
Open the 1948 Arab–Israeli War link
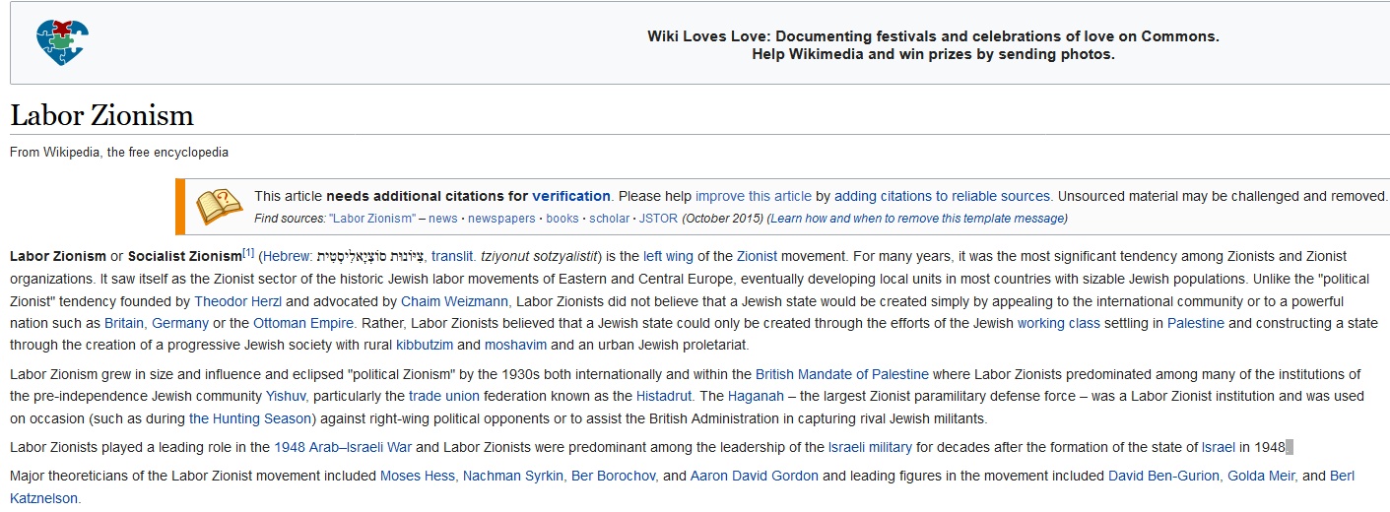[343, 447]
